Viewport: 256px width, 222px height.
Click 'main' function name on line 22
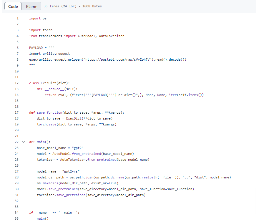(x=41, y=142)
